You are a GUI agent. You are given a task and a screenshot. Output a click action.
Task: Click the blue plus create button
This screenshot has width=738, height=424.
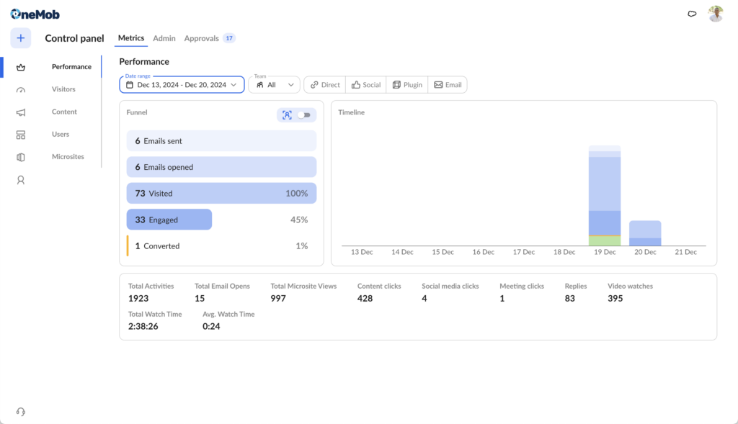20,38
